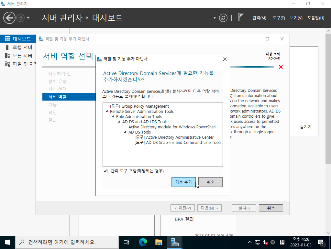This screenshot has width=331, height=249.
Task: Open Task View on the taskbar
Action: pyautogui.click(x=126, y=242)
